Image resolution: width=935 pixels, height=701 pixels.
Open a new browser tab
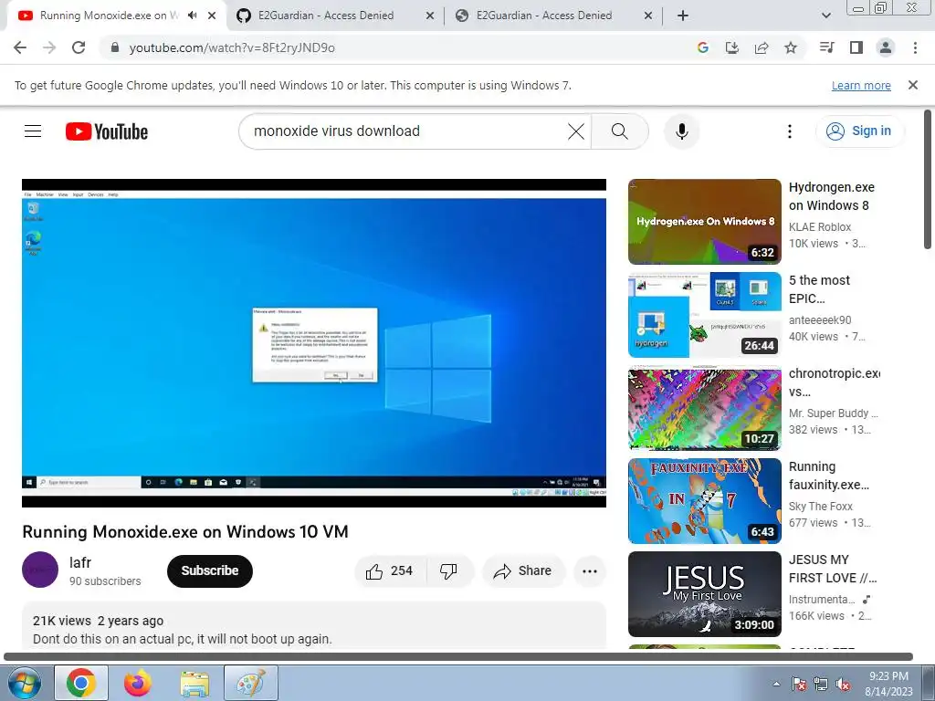(683, 16)
